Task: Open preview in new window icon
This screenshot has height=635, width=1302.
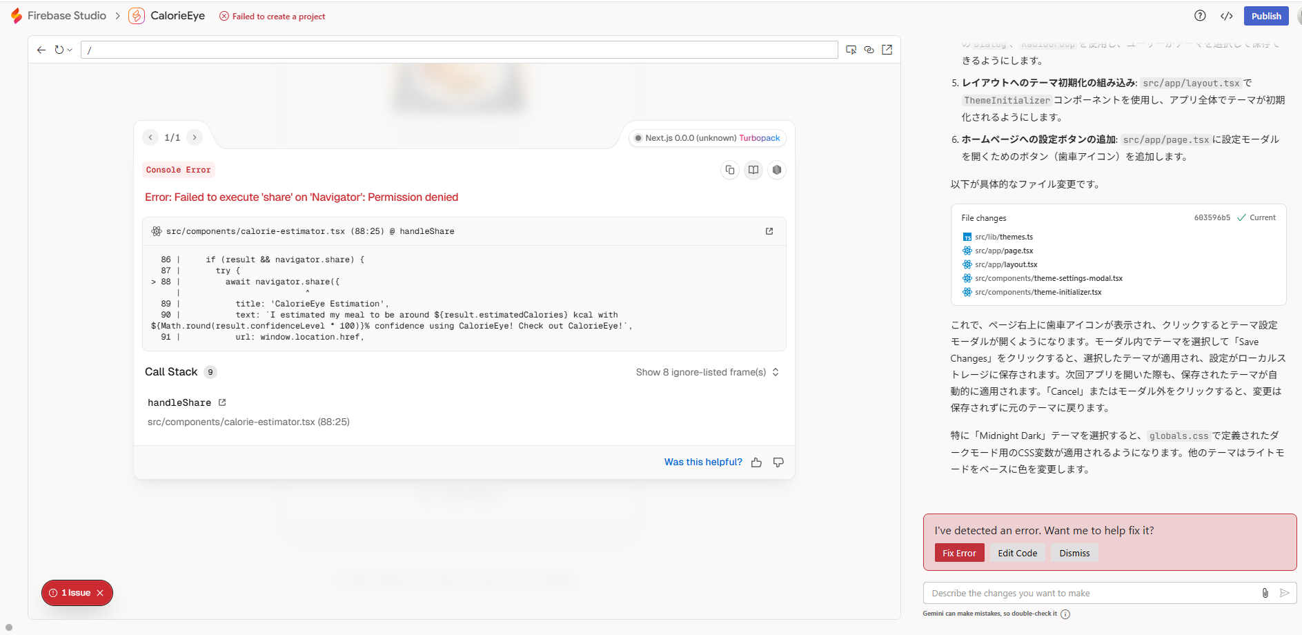Action: (887, 50)
